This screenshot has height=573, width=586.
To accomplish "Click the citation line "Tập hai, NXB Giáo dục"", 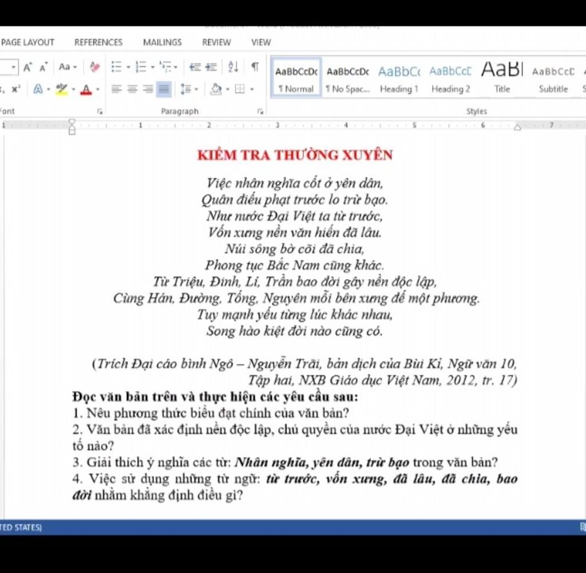I will pos(383,380).
